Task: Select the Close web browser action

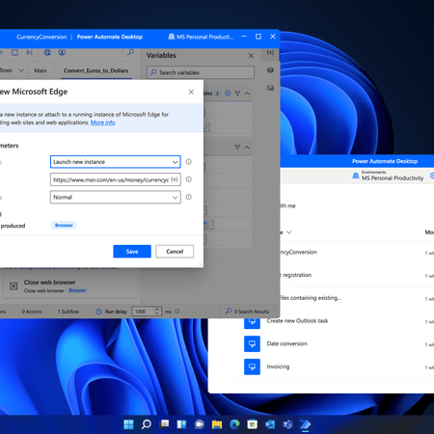Action: point(70,286)
